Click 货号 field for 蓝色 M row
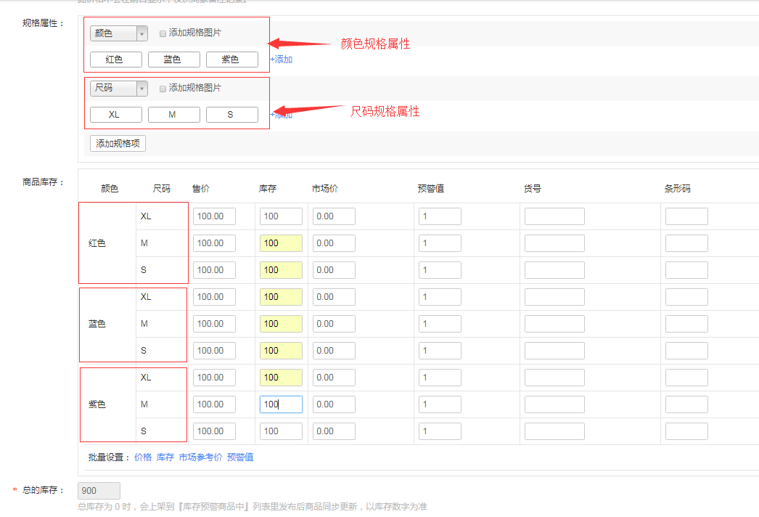The width and height of the screenshot is (759, 517). [554, 324]
